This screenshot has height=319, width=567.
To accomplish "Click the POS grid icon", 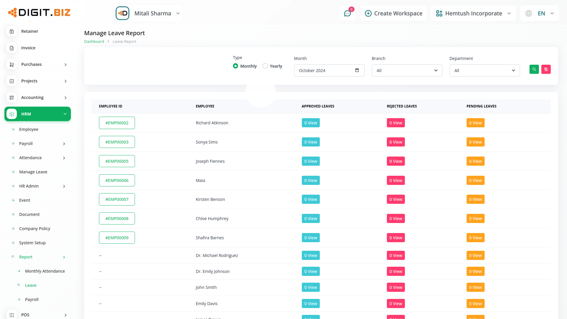I will (12, 315).
